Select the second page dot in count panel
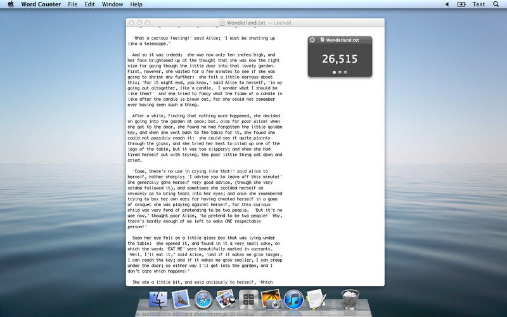The width and height of the screenshot is (507, 317). 340,72
